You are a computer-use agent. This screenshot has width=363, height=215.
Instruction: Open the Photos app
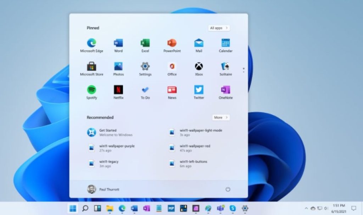tap(118, 69)
